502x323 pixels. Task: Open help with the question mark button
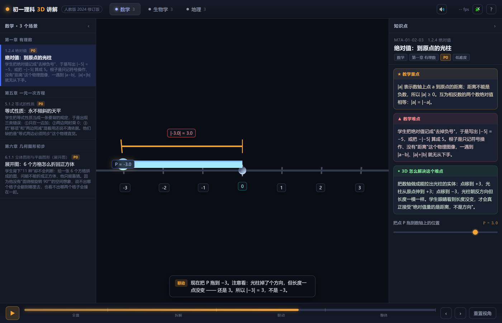pyautogui.click(x=491, y=9)
